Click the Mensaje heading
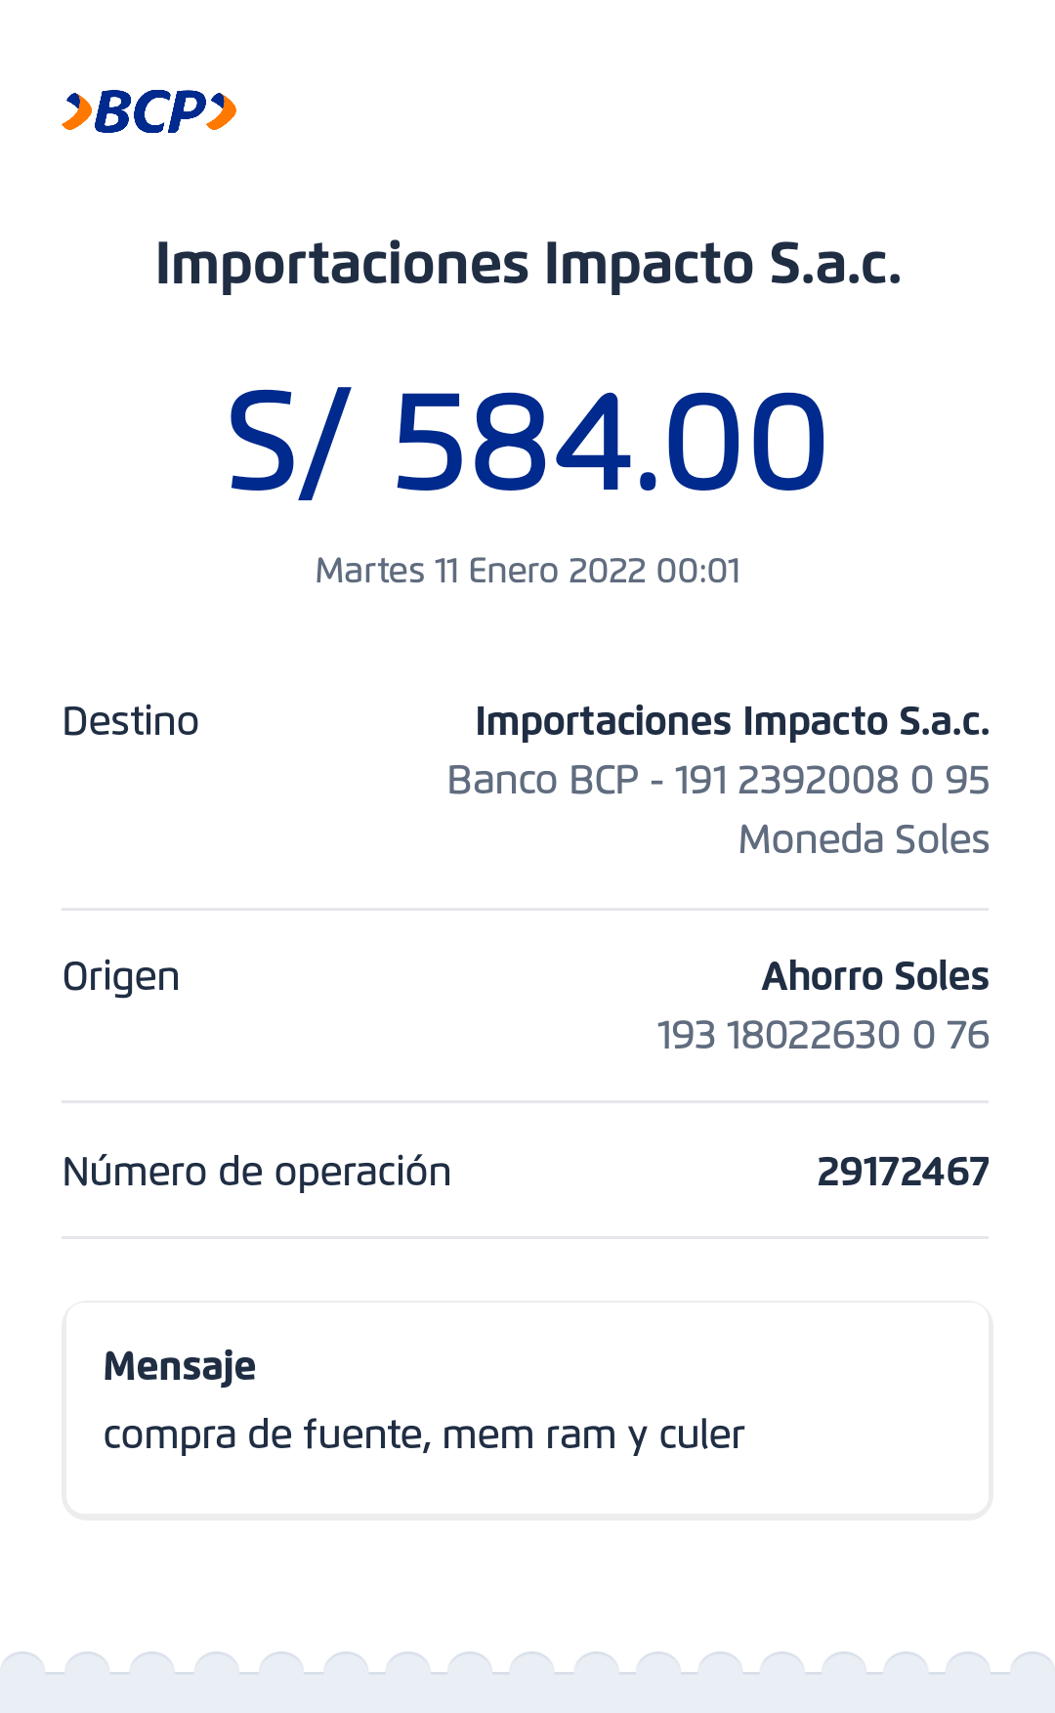1055x1713 pixels. [180, 1366]
